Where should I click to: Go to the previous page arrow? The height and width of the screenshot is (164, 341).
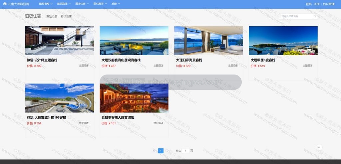(154, 151)
